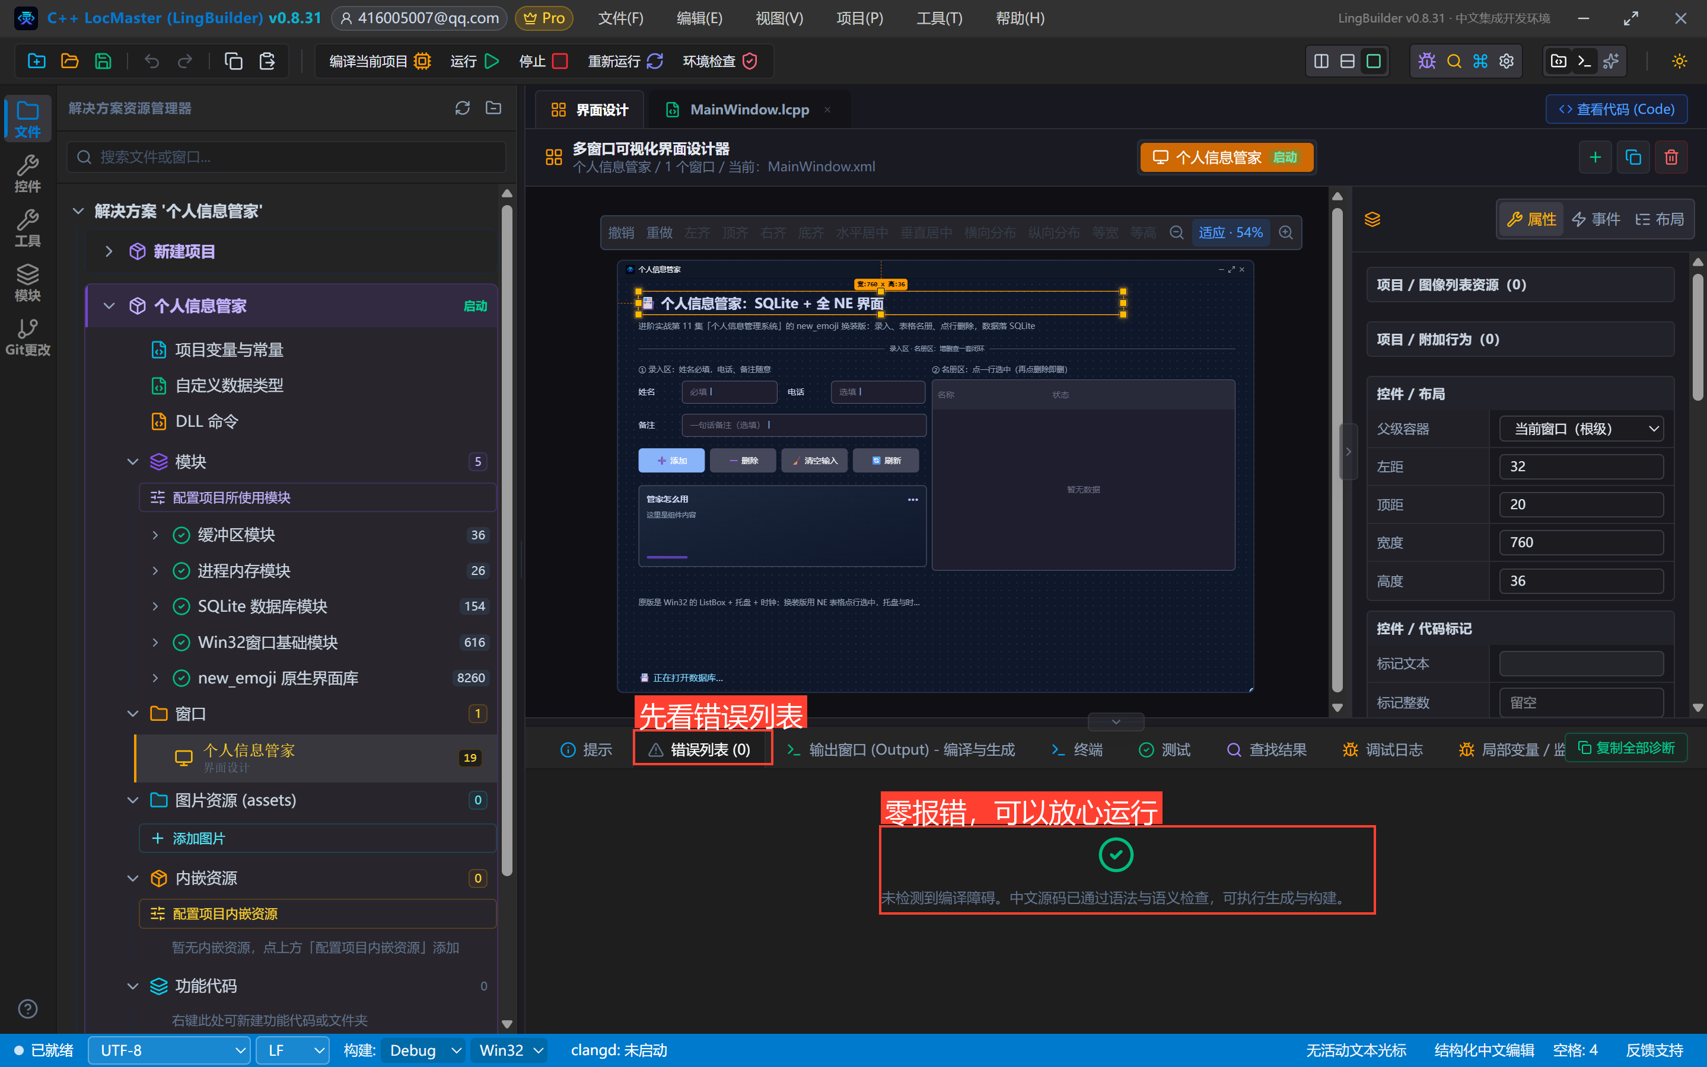Duplicate the window with the blue copy icon
This screenshot has height=1067, width=1707.
[1633, 157]
